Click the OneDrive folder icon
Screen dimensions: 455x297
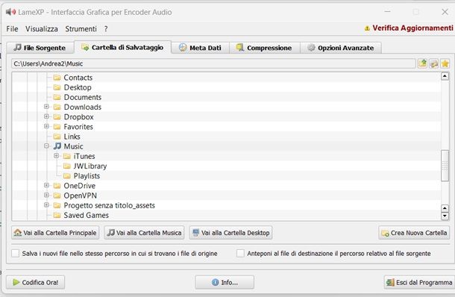57,186
